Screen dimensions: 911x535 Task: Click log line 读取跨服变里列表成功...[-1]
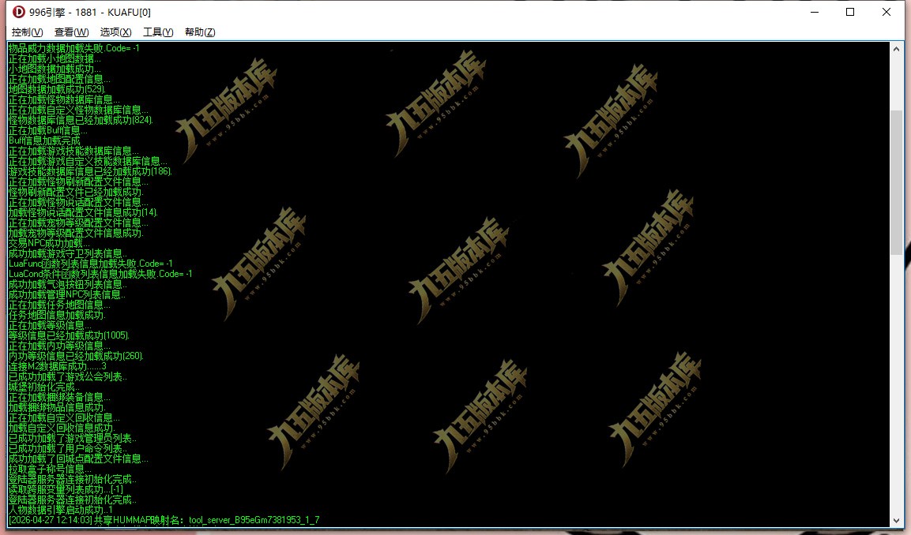pyautogui.click(x=66, y=490)
